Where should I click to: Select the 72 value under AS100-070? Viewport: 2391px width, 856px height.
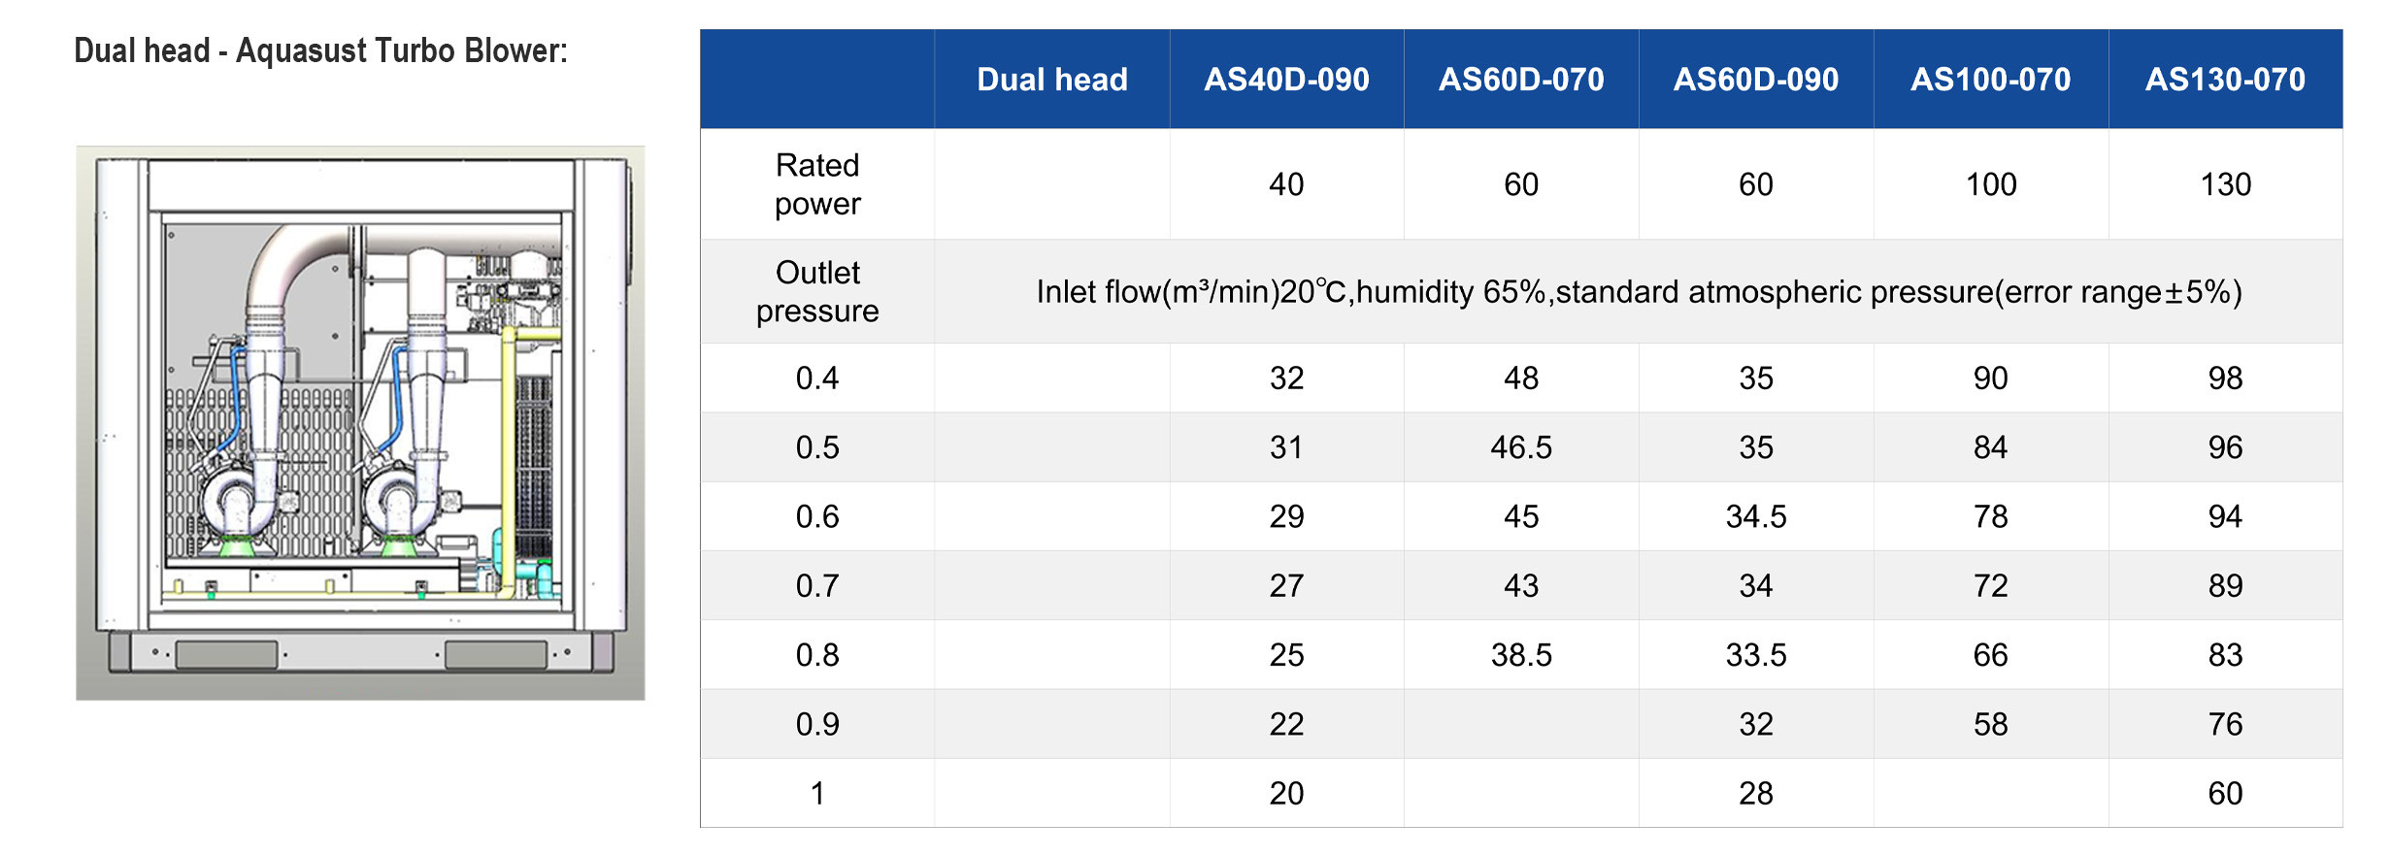[x=1990, y=586]
